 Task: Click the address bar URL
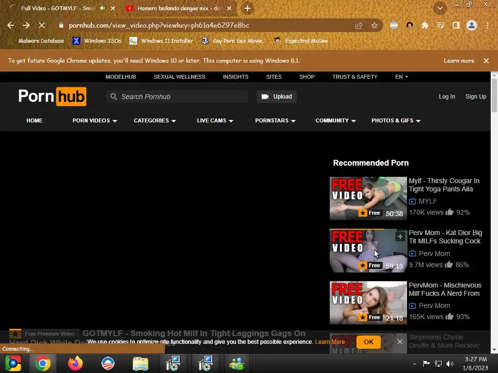pos(159,25)
